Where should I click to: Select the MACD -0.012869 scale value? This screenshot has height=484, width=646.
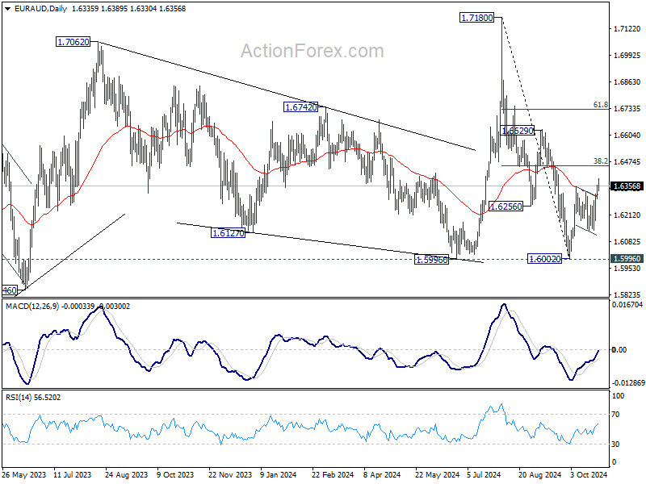coord(628,382)
